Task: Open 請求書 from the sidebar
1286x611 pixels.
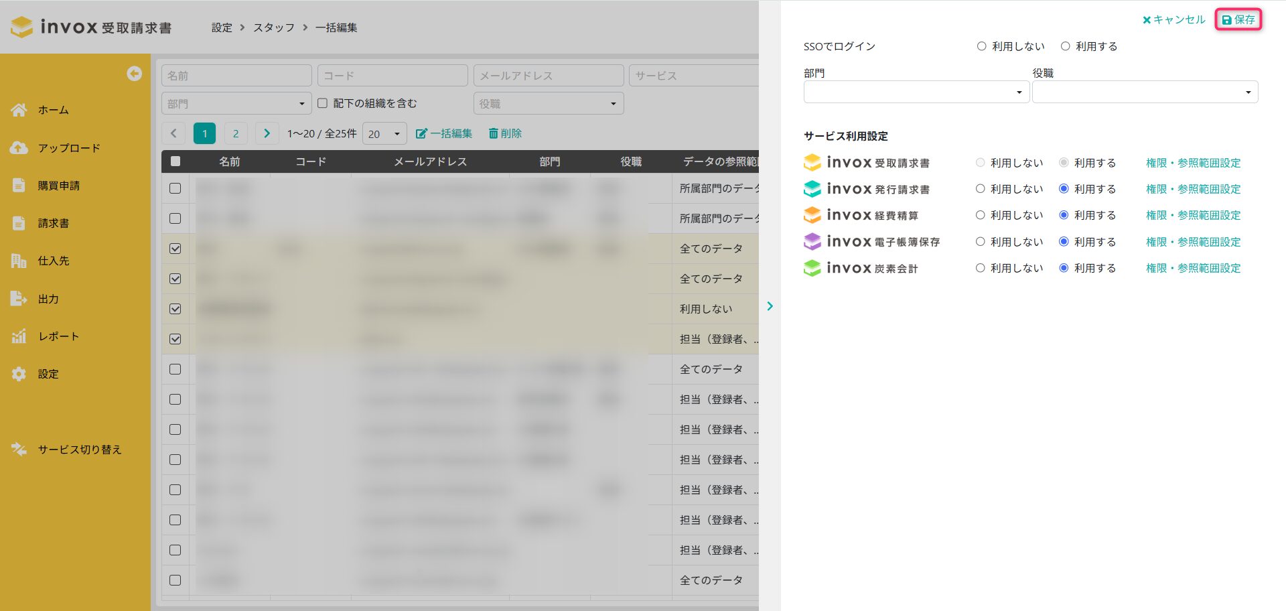Action: click(54, 223)
